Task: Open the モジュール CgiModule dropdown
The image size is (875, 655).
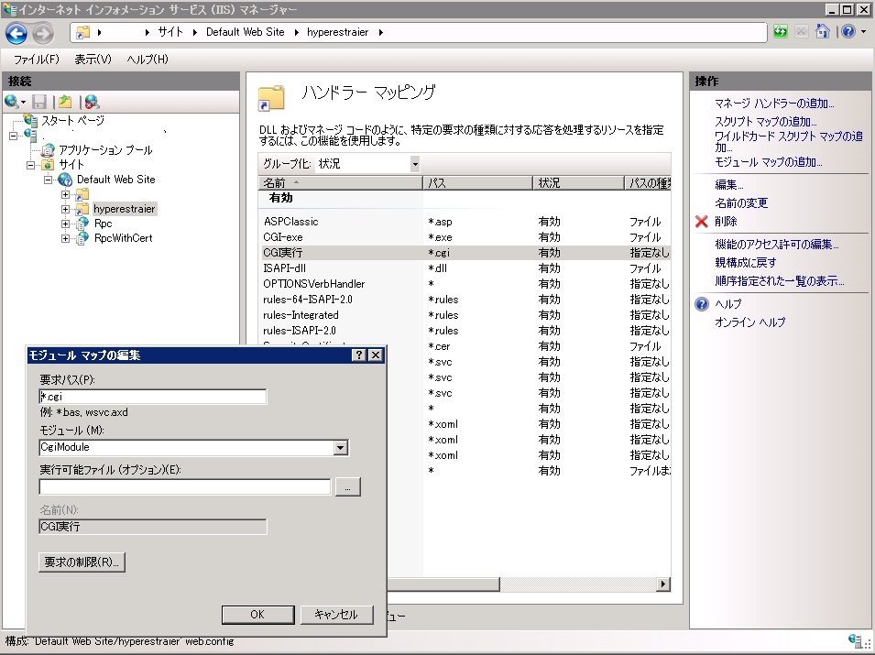Action: pos(341,447)
